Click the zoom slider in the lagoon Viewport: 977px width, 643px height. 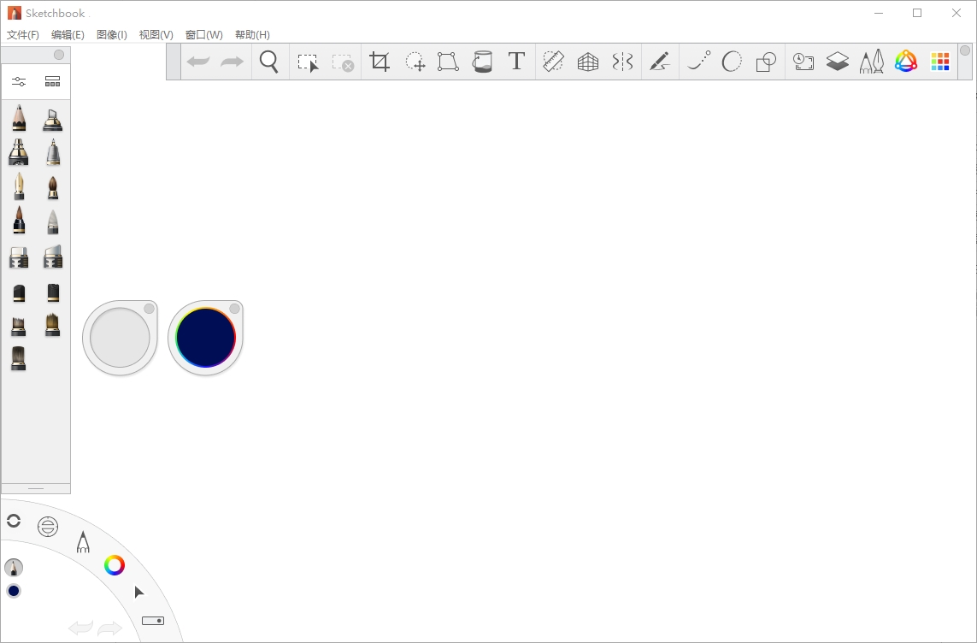tap(152, 621)
